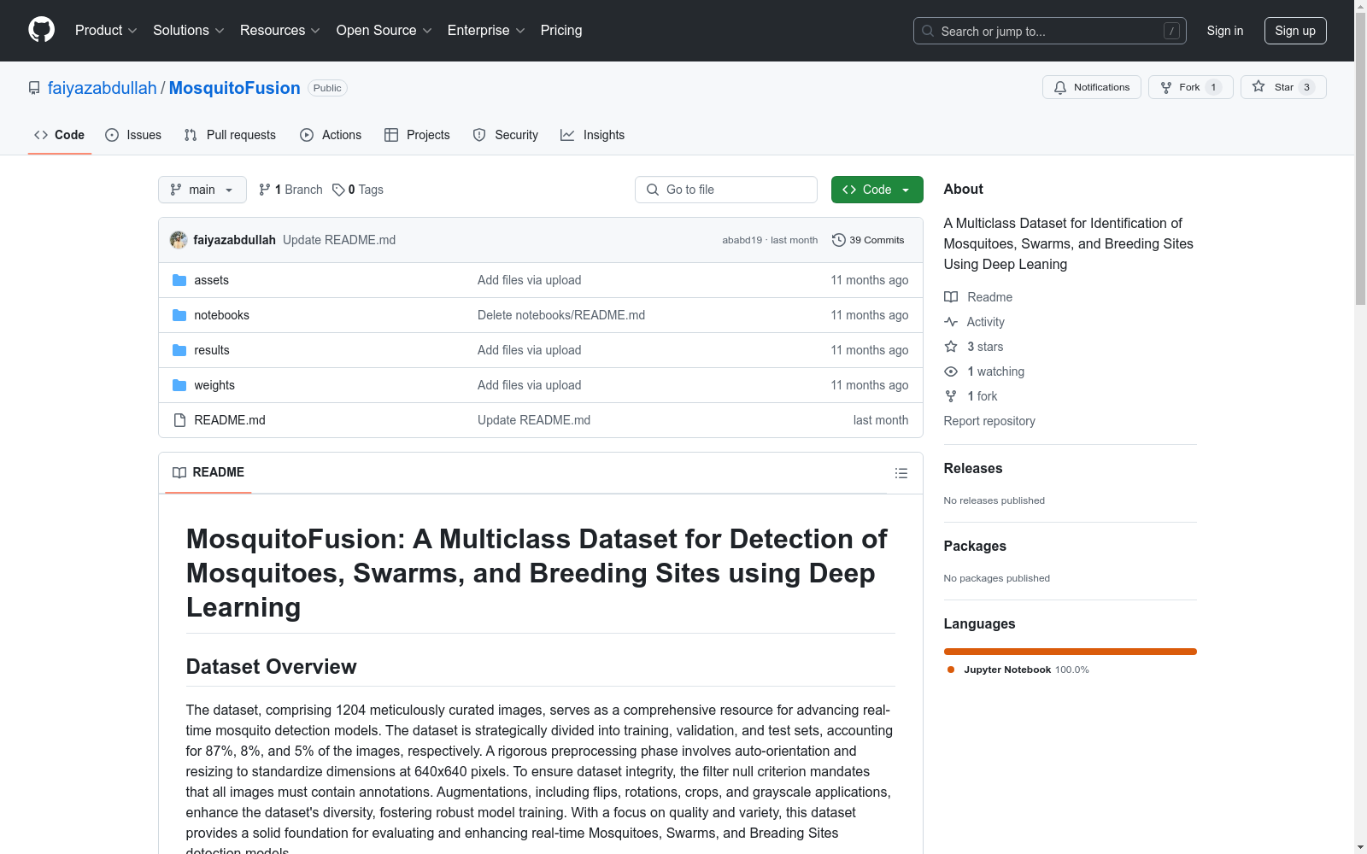This screenshot has width=1367, height=854.
Task: Click the pulse icon beside Activity
Action: pos(951,322)
